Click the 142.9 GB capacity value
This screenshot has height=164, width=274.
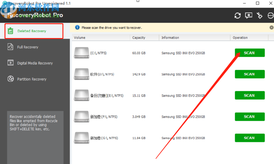139,74
